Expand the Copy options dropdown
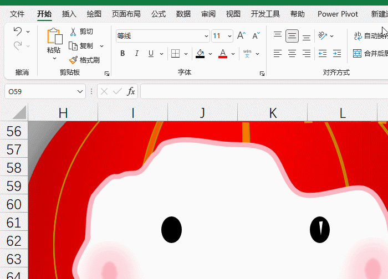 pos(101,46)
